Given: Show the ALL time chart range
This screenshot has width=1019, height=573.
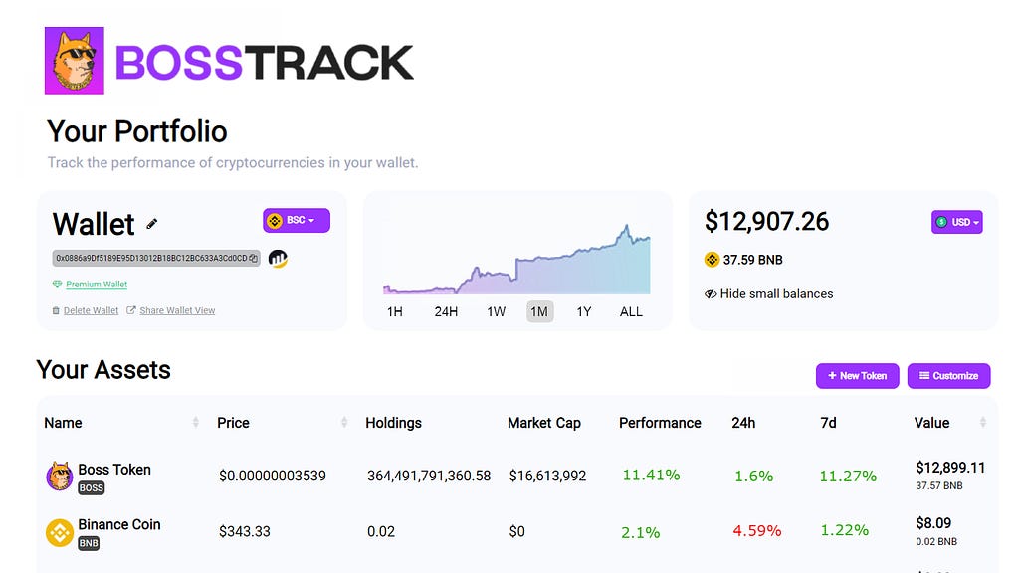Looking at the screenshot, I should point(631,311).
